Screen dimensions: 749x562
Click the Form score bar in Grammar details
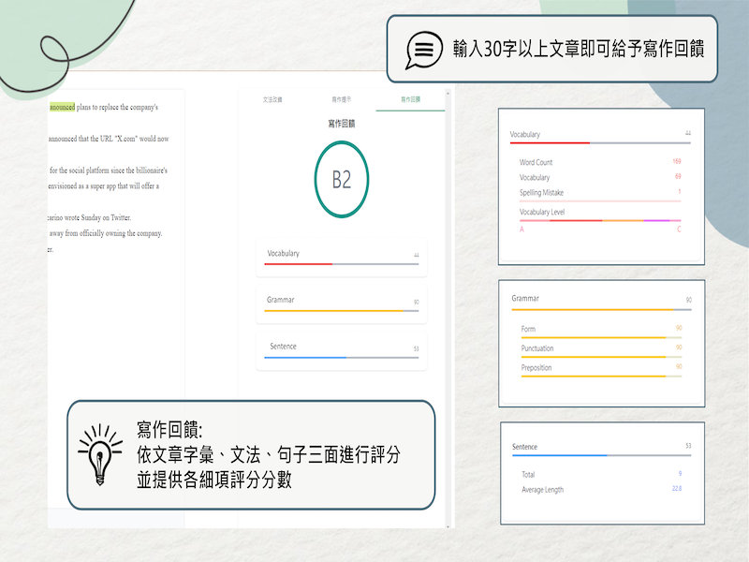point(600,336)
